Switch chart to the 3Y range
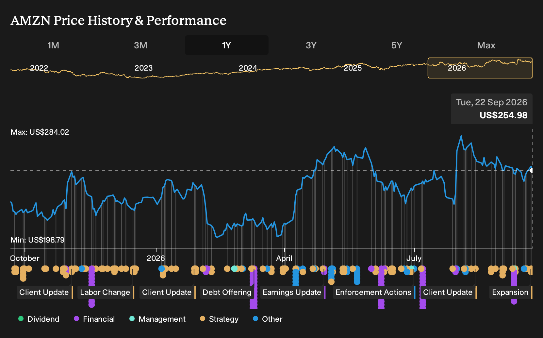The image size is (543, 338). pyautogui.click(x=311, y=45)
